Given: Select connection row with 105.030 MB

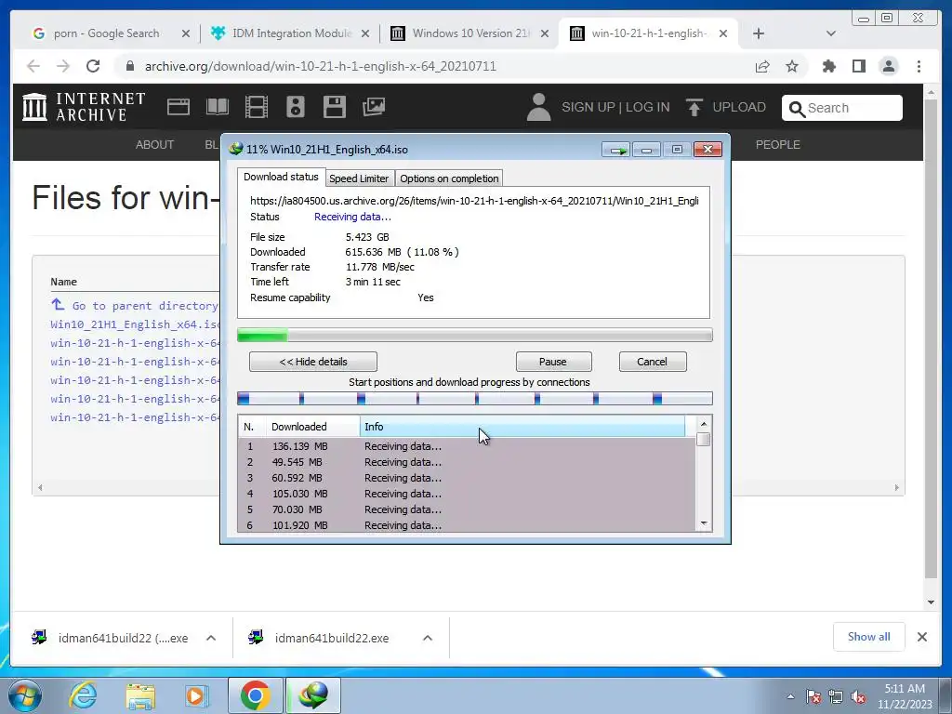Looking at the screenshot, I should [x=467, y=494].
